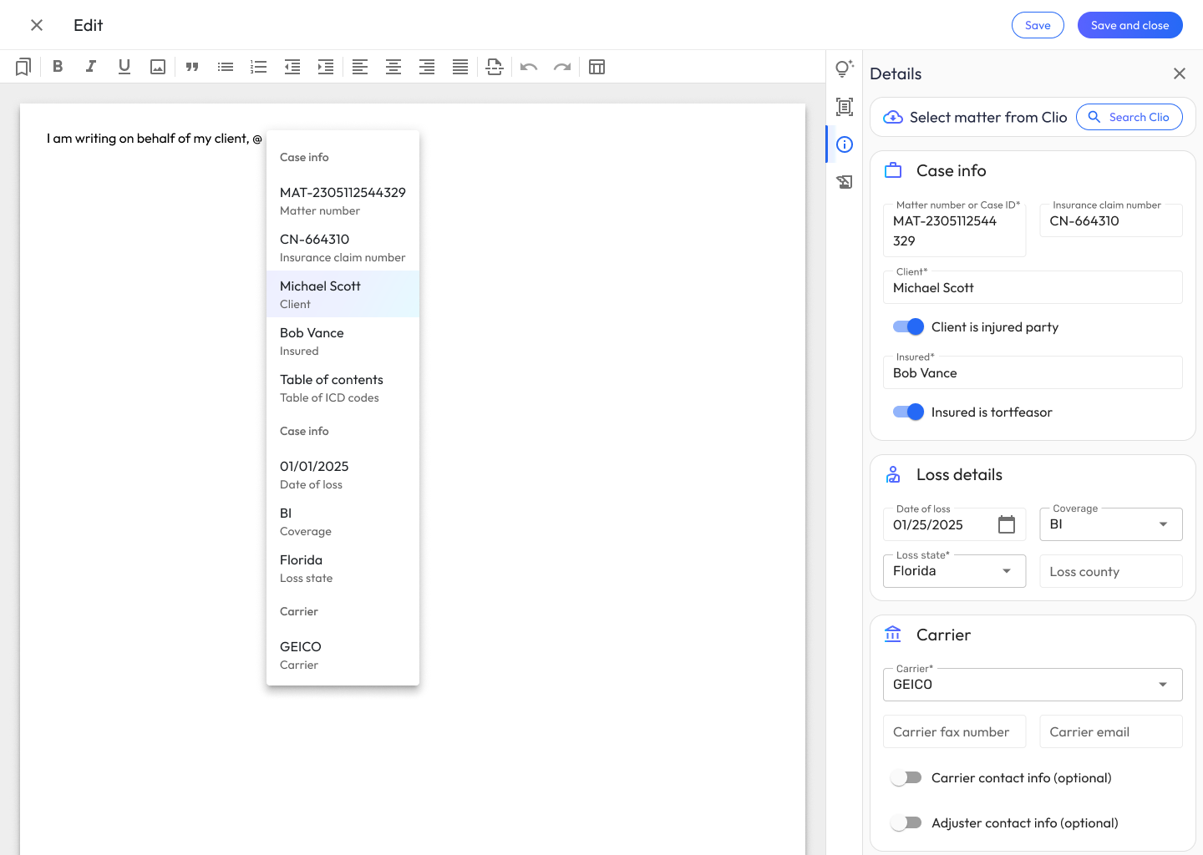Click the Insurance claim number field
This screenshot has width=1203, height=855.
tap(1111, 220)
